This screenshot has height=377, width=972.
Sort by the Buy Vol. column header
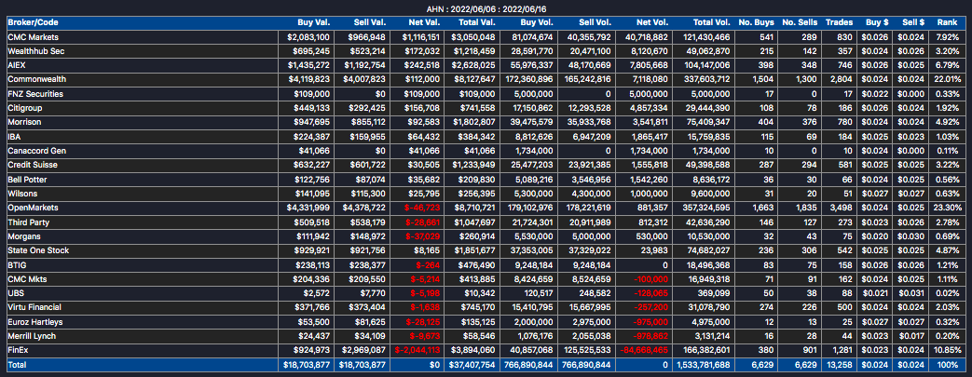tap(536, 21)
